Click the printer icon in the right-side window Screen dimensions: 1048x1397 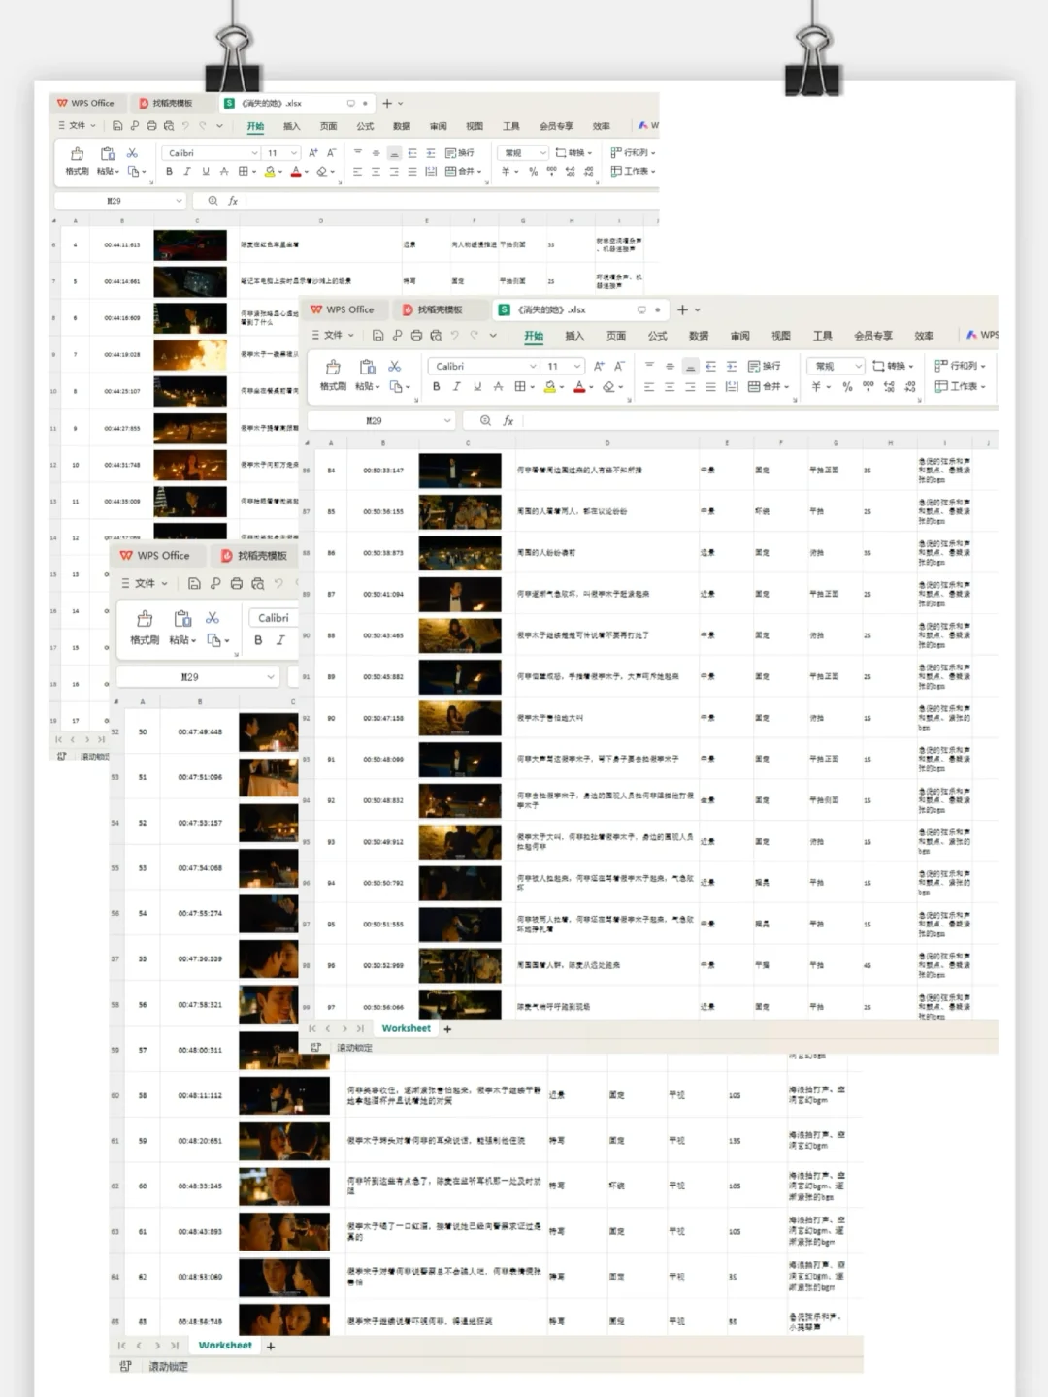[x=416, y=336]
